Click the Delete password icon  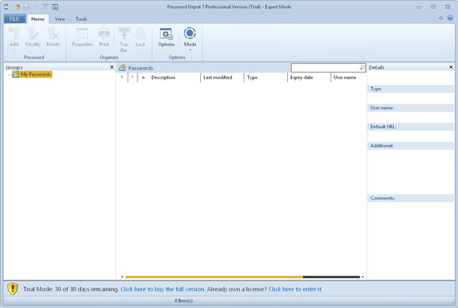point(53,34)
